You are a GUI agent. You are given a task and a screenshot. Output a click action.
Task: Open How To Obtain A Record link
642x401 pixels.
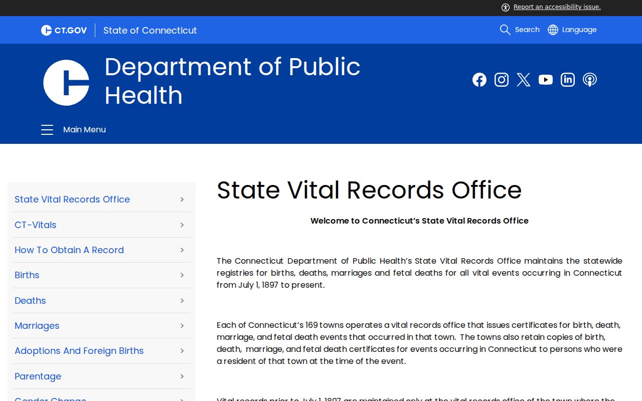click(x=69, y=250)
